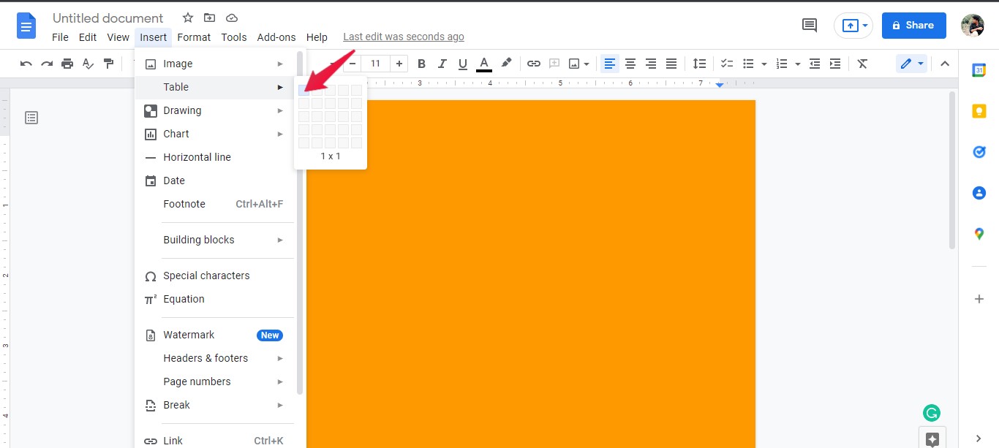Screen dimensions: 999x448
Task: Open the line spacing dropdown
Action: tap(699, 64)
